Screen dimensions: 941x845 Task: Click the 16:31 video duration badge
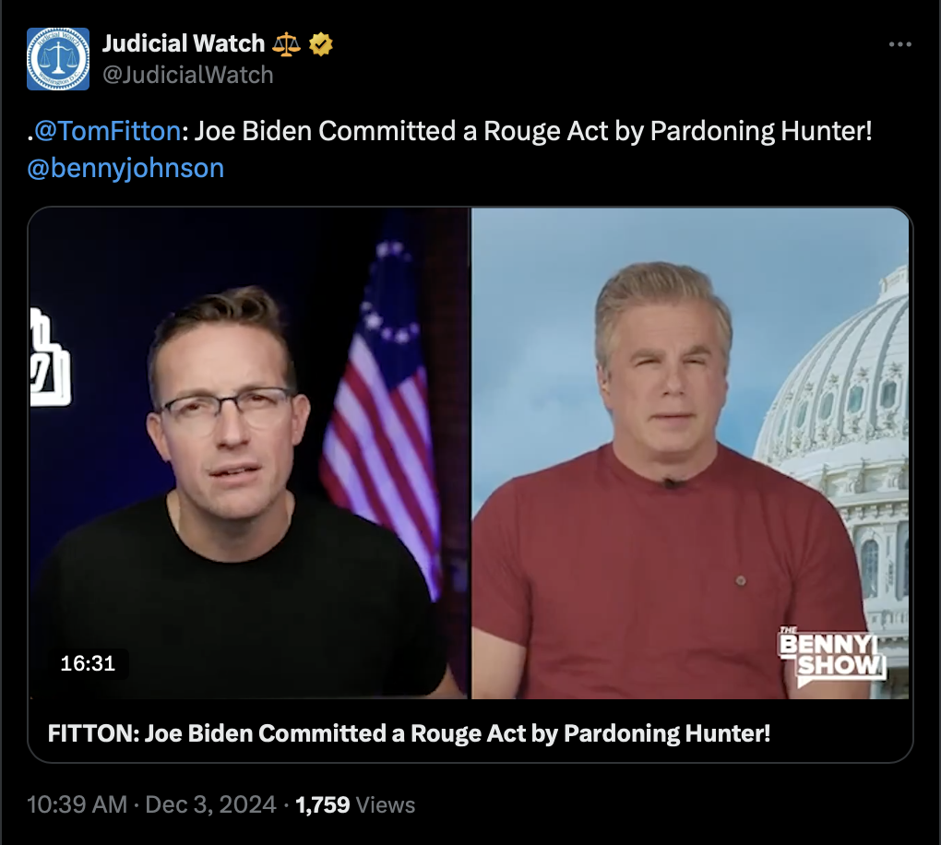click(x=88, y=663)
